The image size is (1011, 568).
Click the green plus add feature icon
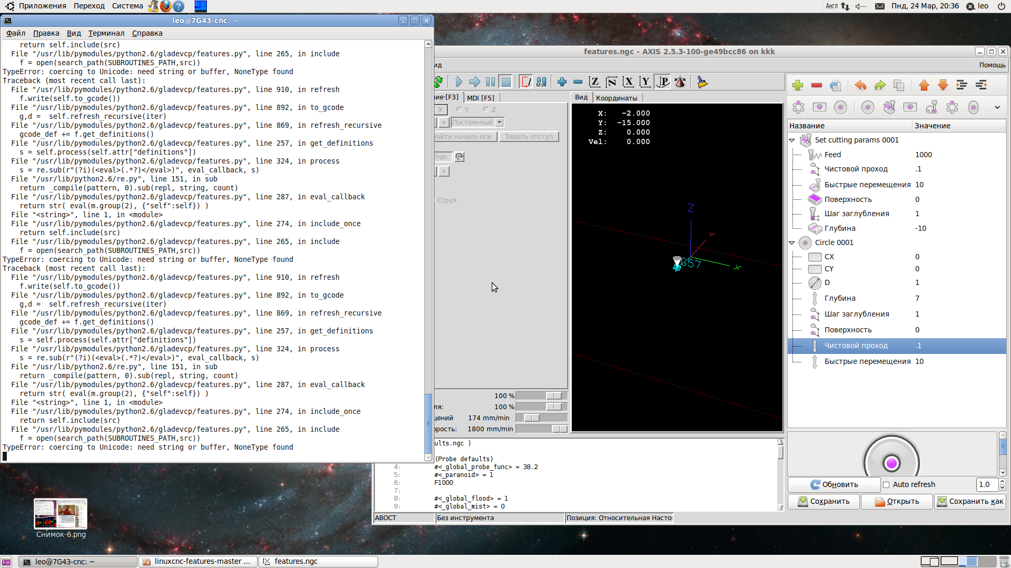(798, 85)
